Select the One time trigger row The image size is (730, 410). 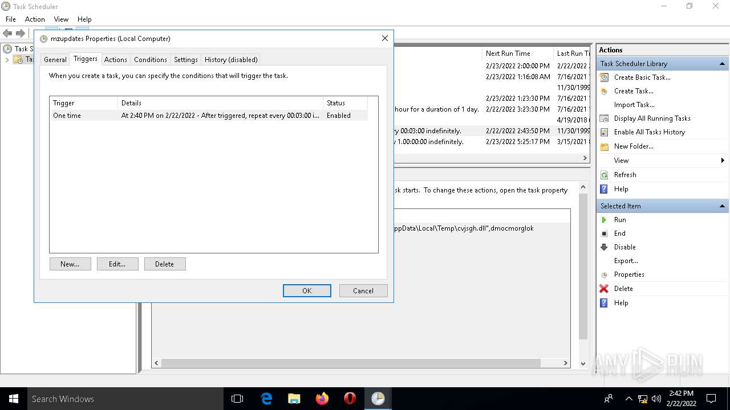[x=208, y=116]
